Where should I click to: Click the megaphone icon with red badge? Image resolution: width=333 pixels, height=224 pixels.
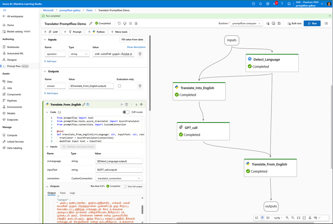point(275,4)
